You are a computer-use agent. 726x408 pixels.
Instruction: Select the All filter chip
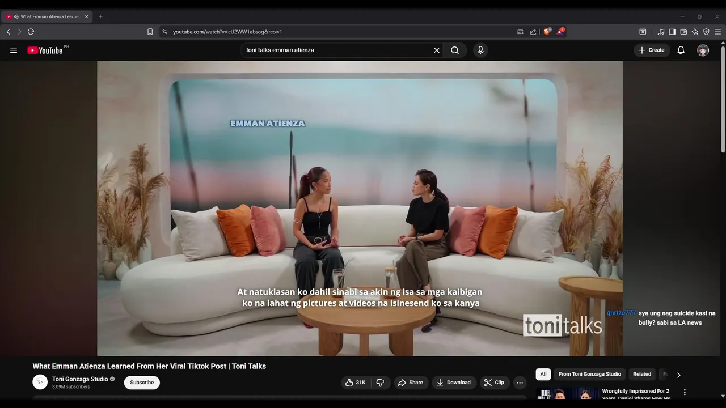click(543, 374)
